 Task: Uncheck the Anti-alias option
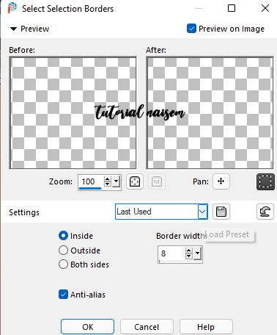point(63,295)
